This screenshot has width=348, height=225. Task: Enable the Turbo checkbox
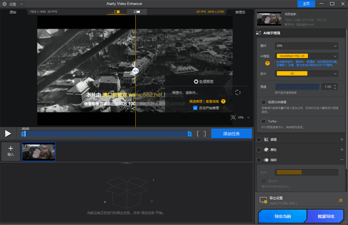point(264,121)
